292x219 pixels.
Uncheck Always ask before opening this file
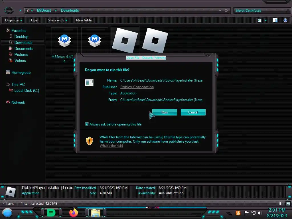tap(87, 124)
